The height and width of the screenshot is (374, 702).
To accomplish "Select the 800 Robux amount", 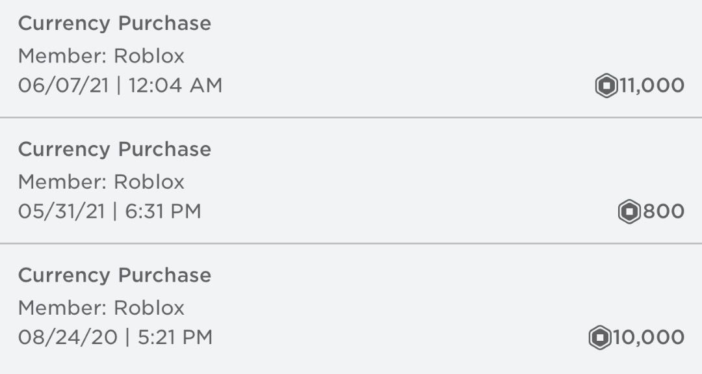I will point(663,212).
